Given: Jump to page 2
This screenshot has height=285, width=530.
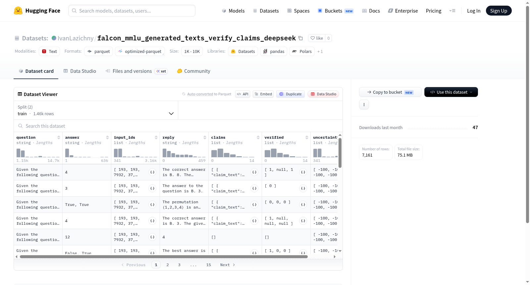Looking at the screenshot, I should point(168,265).
